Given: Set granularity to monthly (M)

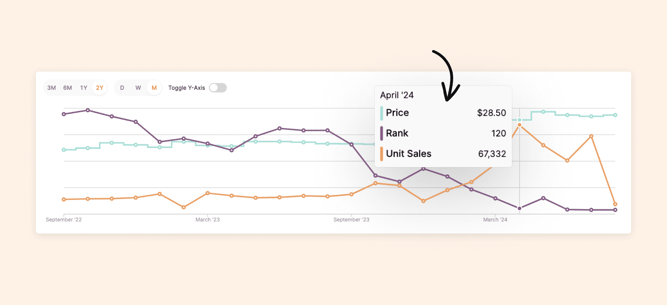Looking at the screenshot, I should [154, 88].
